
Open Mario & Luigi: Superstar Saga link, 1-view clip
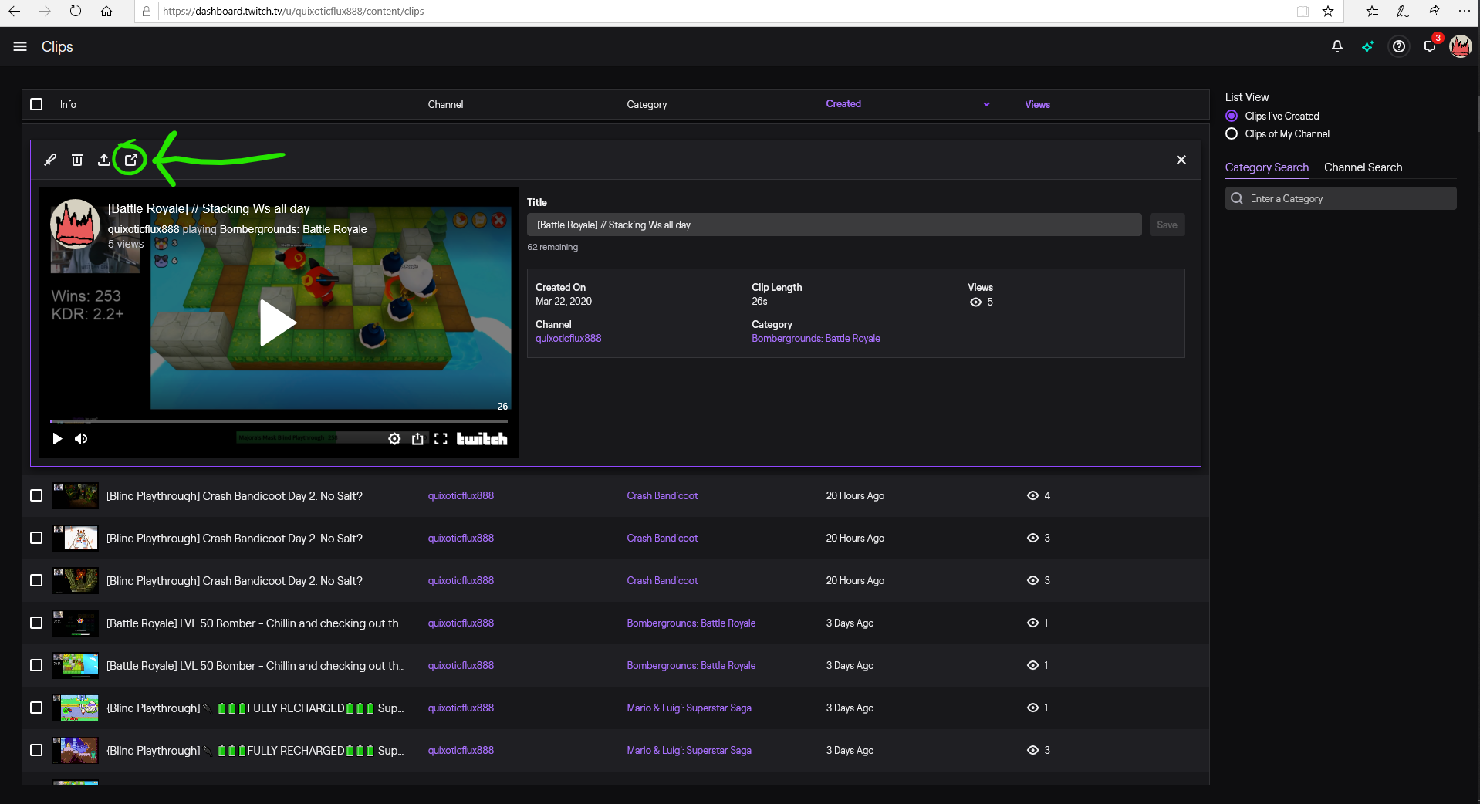pos(689,708)
